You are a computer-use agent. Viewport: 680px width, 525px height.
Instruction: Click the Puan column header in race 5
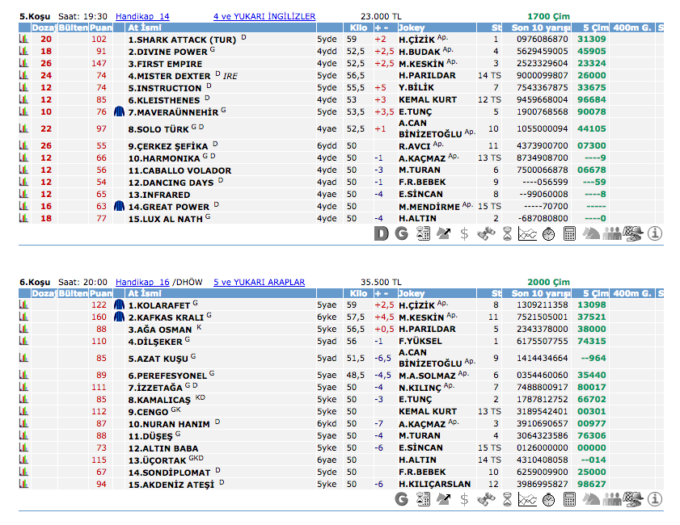[x=100, y=27]
